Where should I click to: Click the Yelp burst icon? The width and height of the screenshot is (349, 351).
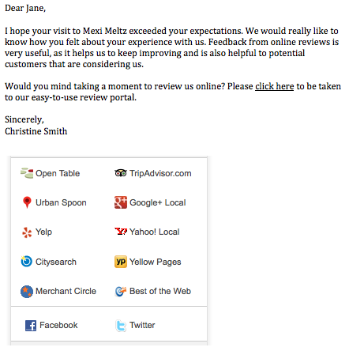coord(27,232)
